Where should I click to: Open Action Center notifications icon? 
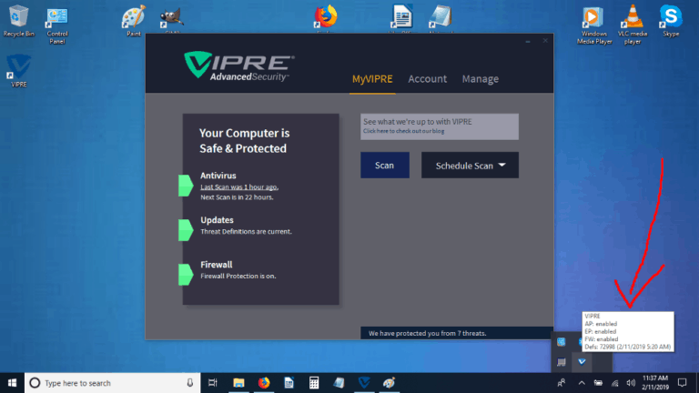pos(682,383)
